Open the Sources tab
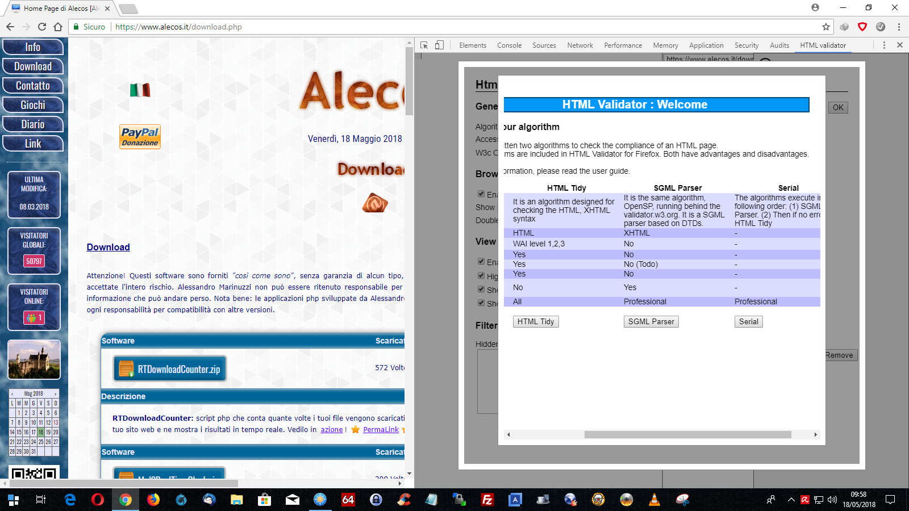 (544, 45)
